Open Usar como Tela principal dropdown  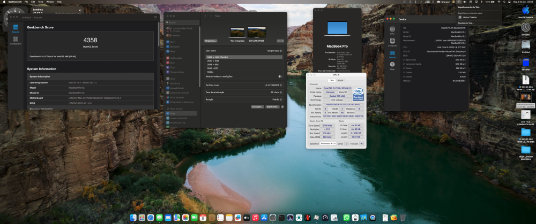pos(274,51)
